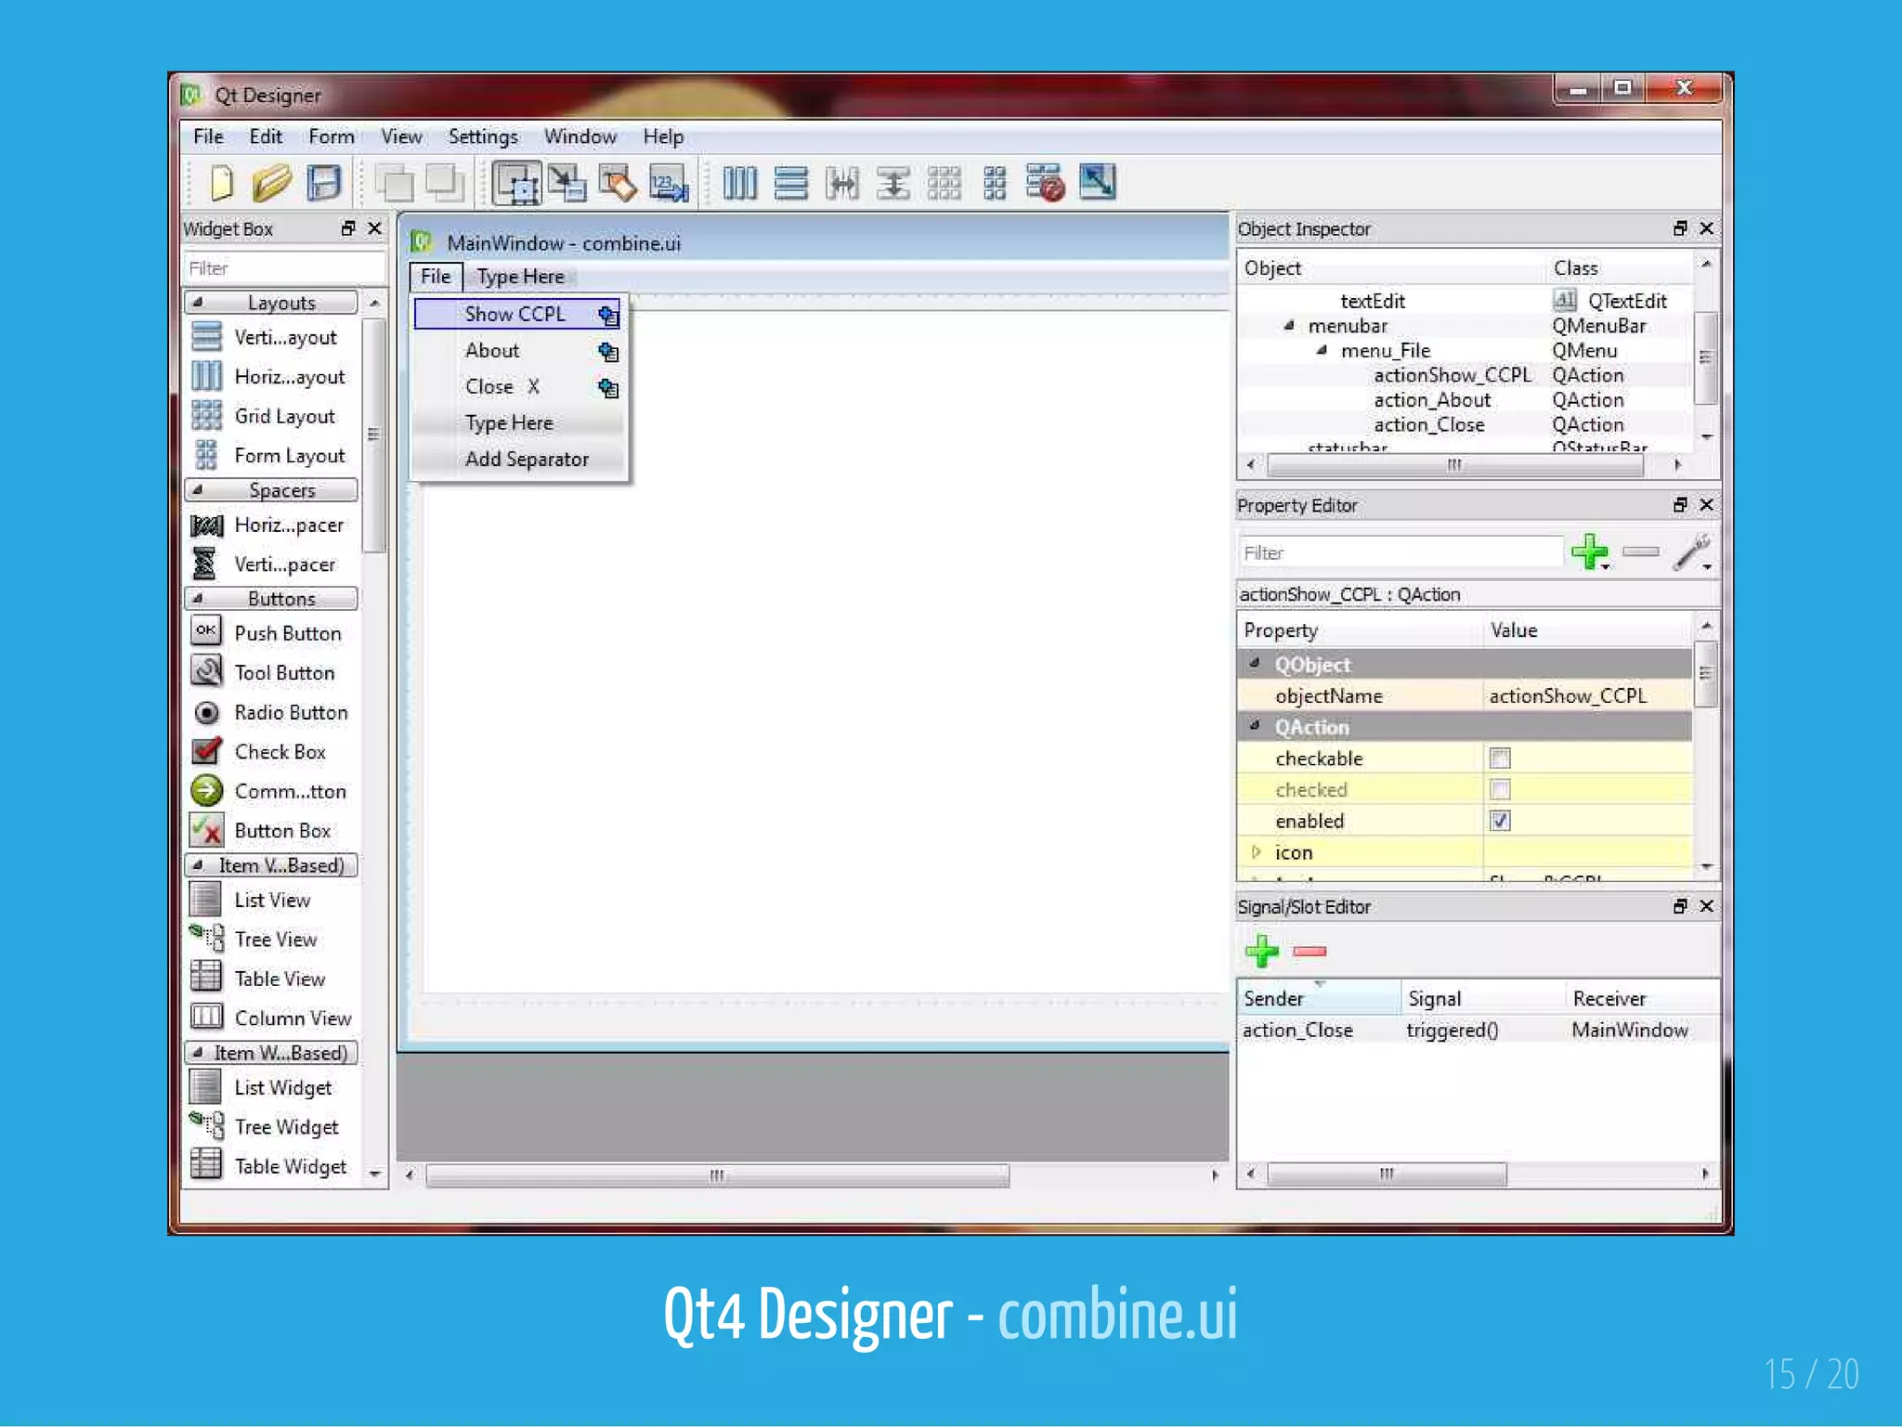Float the Signal/Slot Editor panel
The image size is (1902, 1427).
click(1680, 906)
